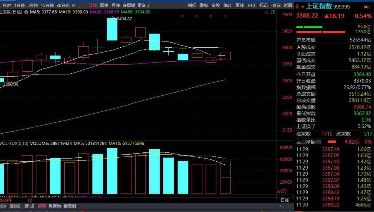374x212 pixels.
Task: Click the red 170.0亿 flow bar
Action: (321, 32)
